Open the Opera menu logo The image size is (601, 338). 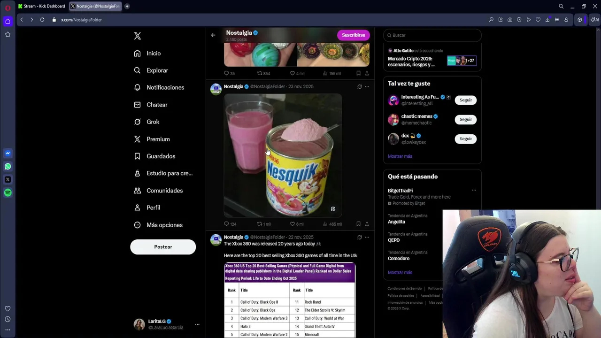(8, 8)
